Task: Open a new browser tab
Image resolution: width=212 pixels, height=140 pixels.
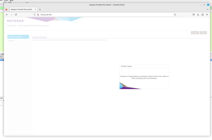Action: tap(40, 9)
